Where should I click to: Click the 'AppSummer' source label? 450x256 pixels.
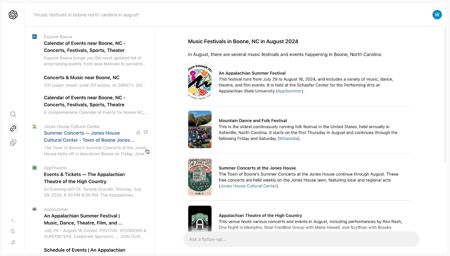pyautogui.click(x=56, y=209)
